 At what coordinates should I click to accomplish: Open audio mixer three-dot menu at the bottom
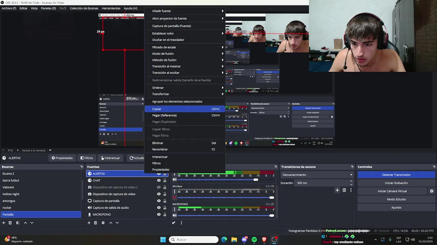pyautogui.click(x=181, y=223)
